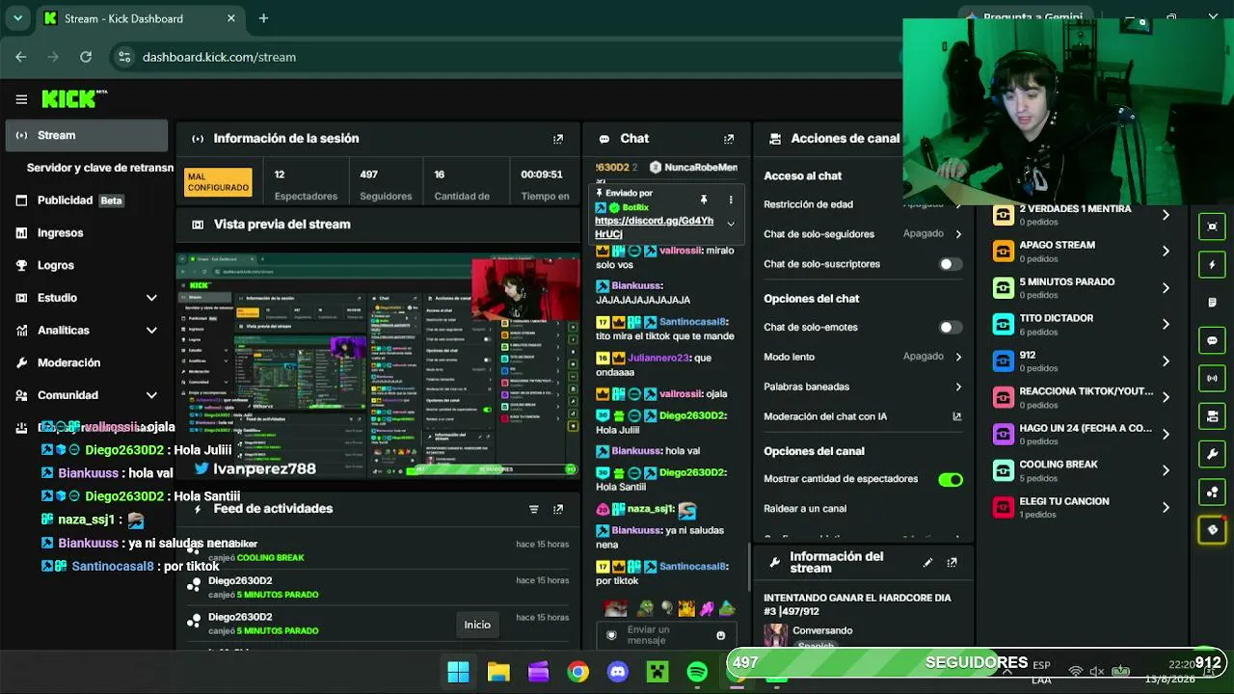Image resolution: width=1234 pixels, height=694 pixels.
Task: Open the session info broadcast widget button
Action: pos(1212,378)
